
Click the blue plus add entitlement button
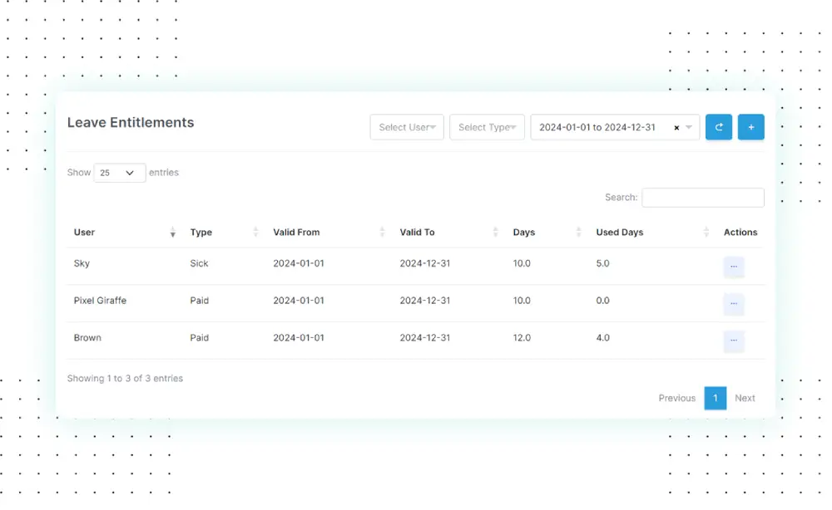point(750,127)
